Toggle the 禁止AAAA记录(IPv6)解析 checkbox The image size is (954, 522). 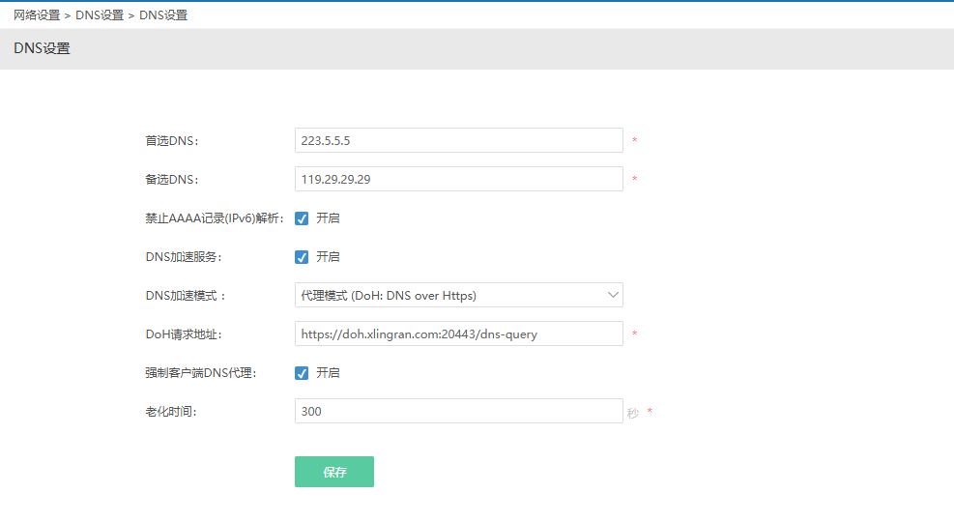[302, 218]
